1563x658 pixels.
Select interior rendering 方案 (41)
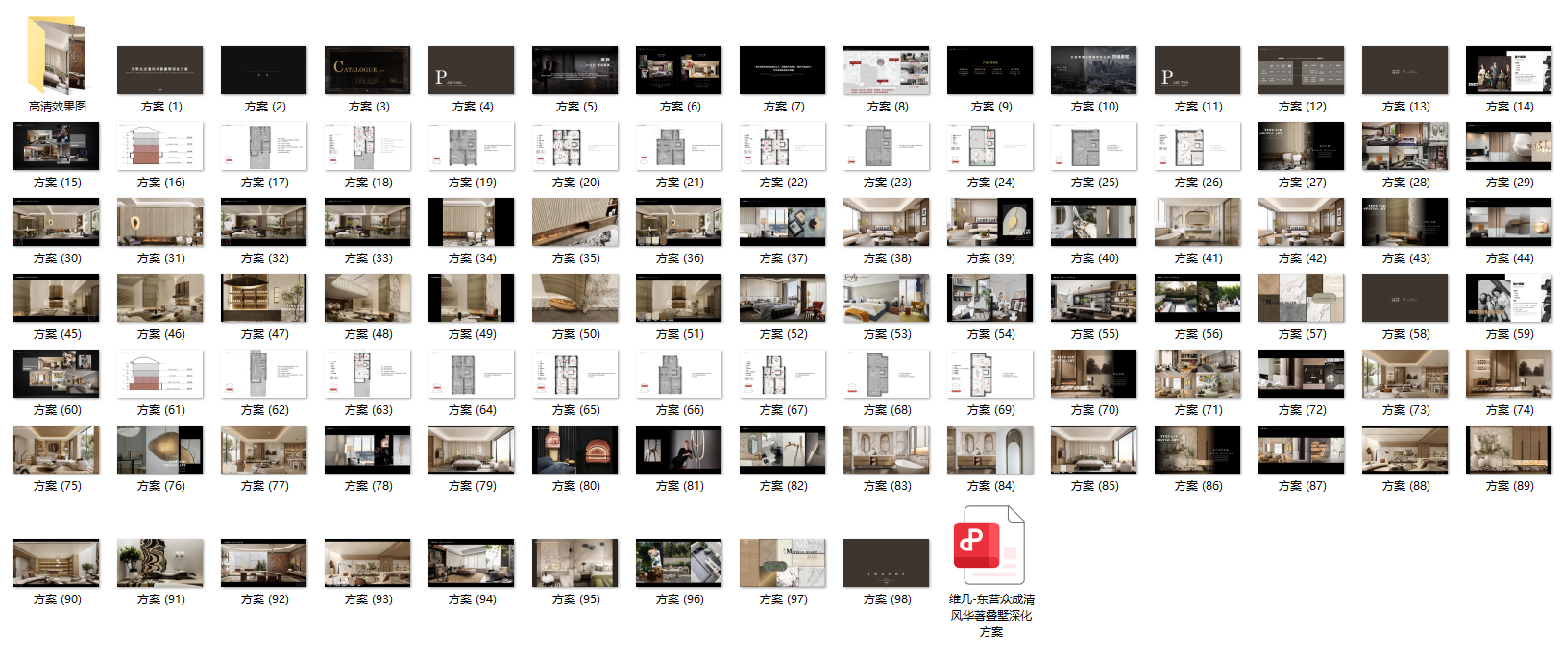pos(1198,222)
